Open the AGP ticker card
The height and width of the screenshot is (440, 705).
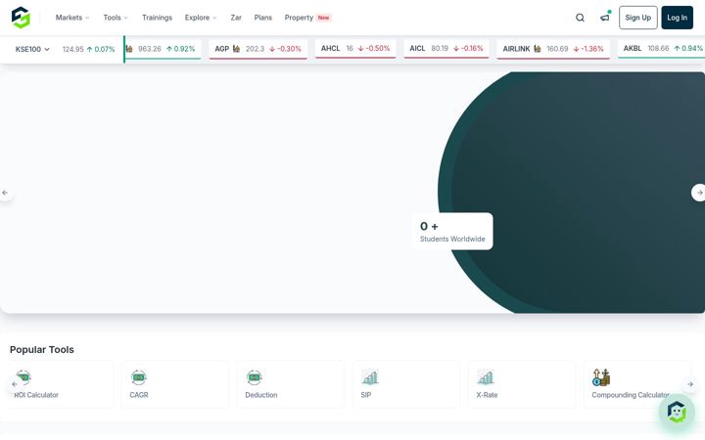coord(258,49)
